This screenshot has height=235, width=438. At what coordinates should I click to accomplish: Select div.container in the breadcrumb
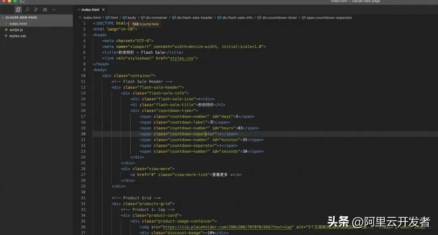coord(157,17)
